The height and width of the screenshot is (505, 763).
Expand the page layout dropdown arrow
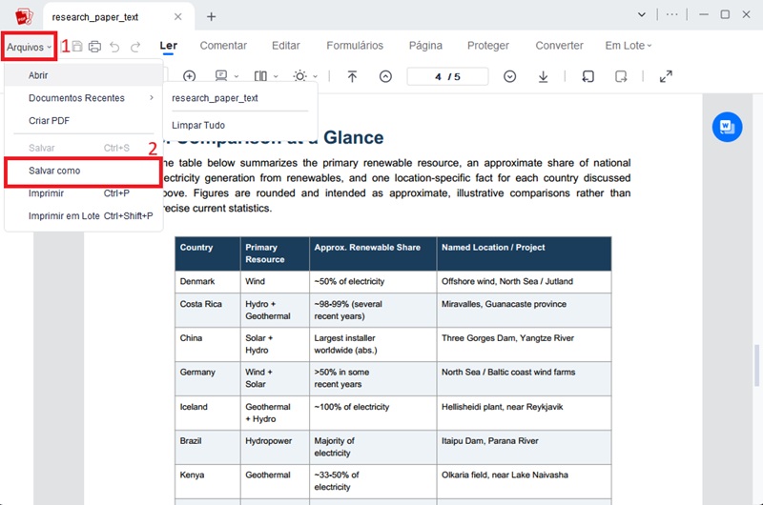(276, 77)
